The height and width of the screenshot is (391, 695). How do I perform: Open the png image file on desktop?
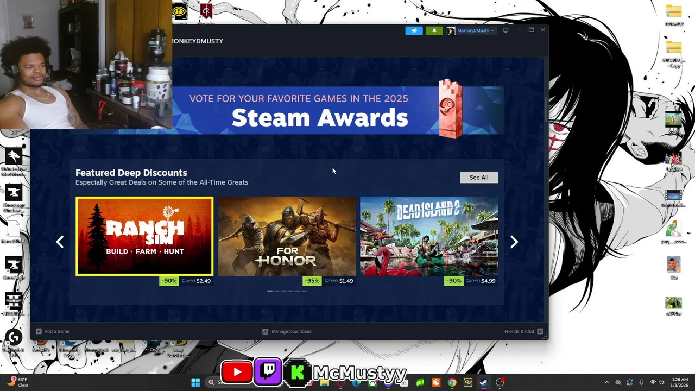tap(674, 231)
